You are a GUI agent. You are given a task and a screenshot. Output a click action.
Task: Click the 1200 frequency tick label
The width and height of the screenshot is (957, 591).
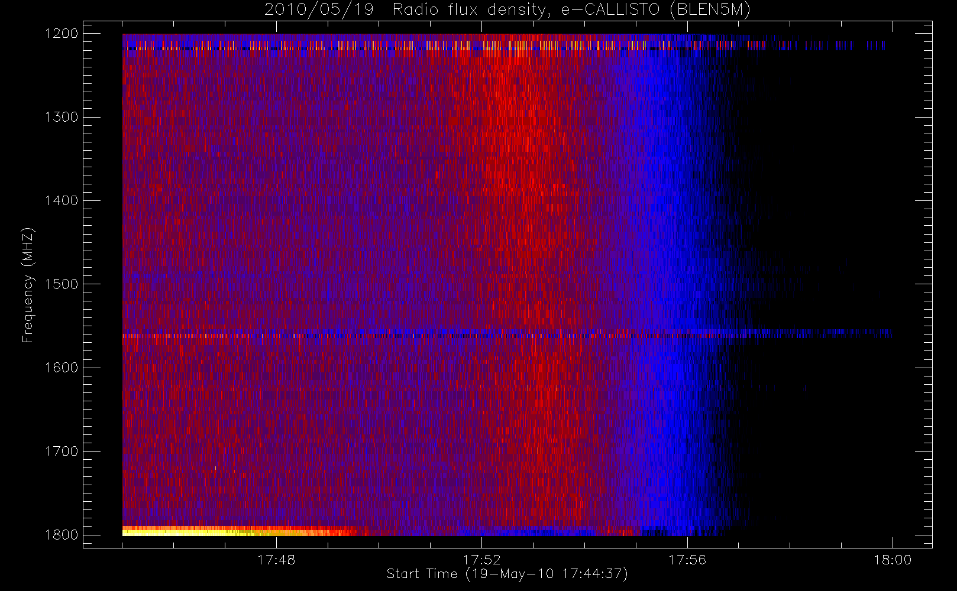pyautogui.click(x=62, y=34)
